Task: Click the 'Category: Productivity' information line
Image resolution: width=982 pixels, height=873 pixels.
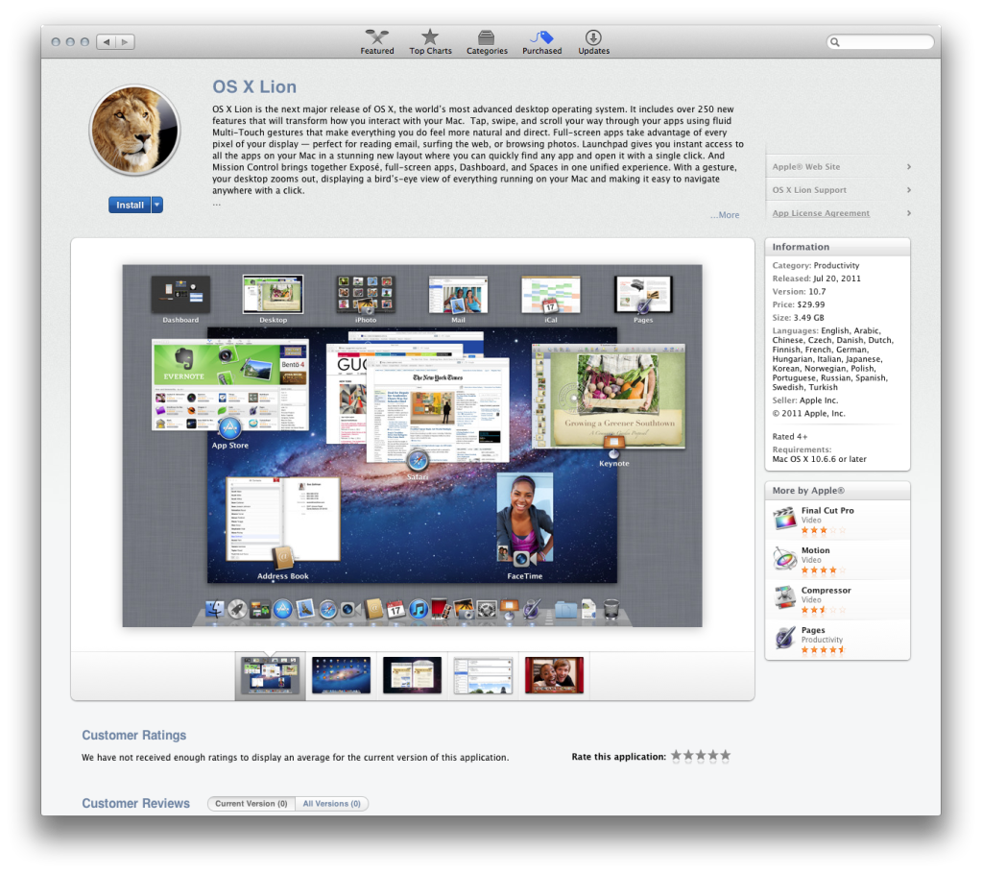Action: tap(816, 265)
